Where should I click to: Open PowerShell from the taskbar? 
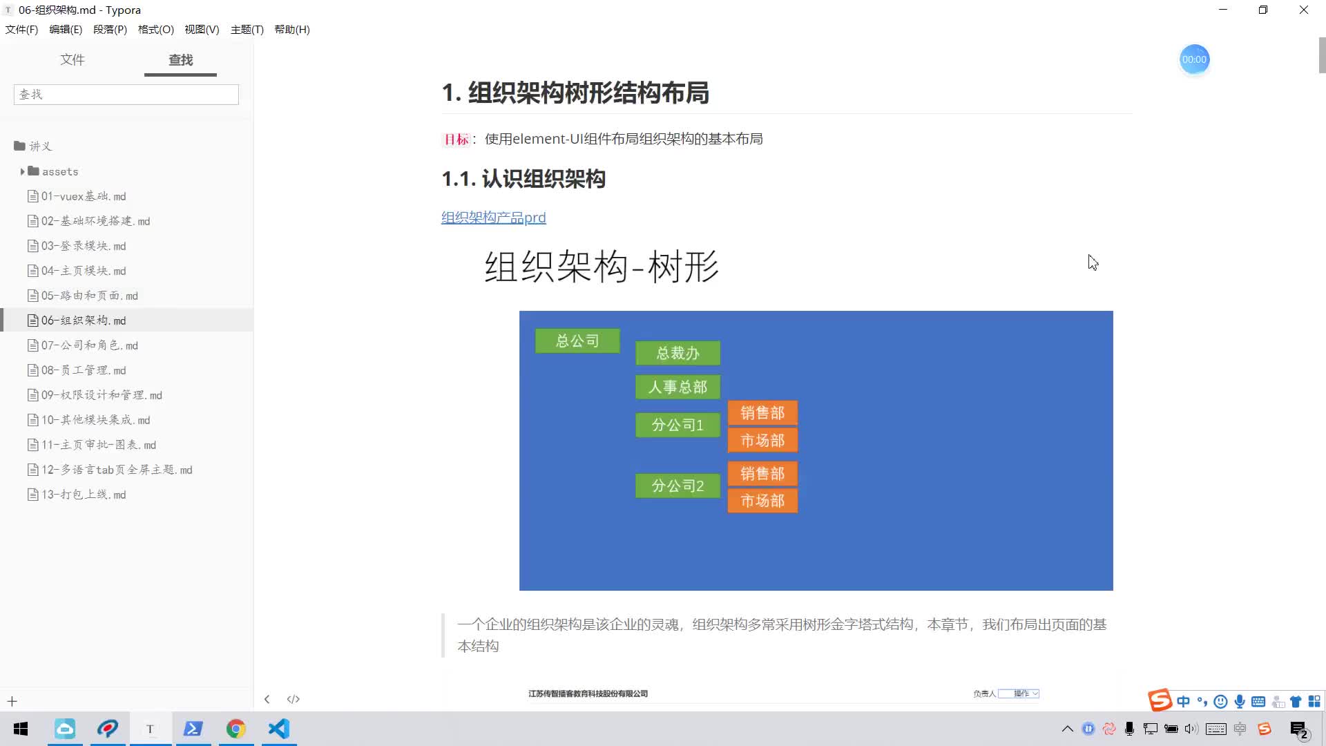coord(193,729)
